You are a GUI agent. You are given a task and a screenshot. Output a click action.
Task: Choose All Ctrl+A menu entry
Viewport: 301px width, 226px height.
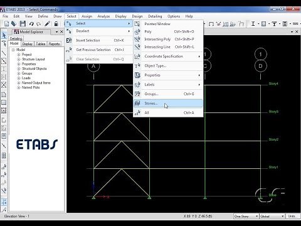pyautogui.click(x=168, y=113)
